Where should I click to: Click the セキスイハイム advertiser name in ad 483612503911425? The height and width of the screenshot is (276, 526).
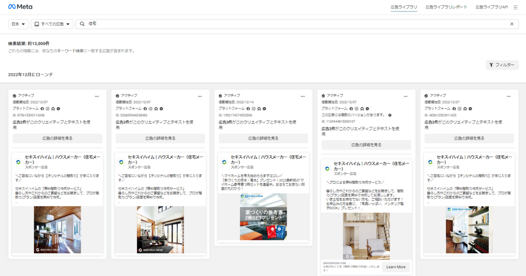pyautogui.click(x=475, y=159)
